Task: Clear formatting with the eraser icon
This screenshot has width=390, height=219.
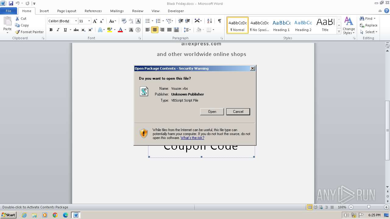Action: click(124, 21)
